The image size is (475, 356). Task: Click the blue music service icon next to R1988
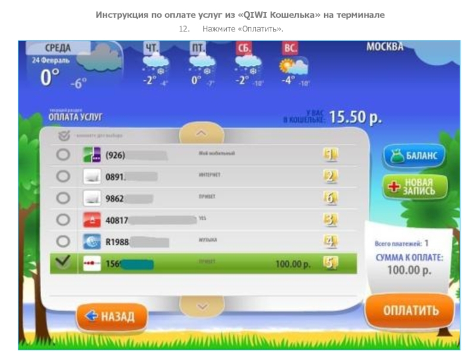tap(92, 240)
